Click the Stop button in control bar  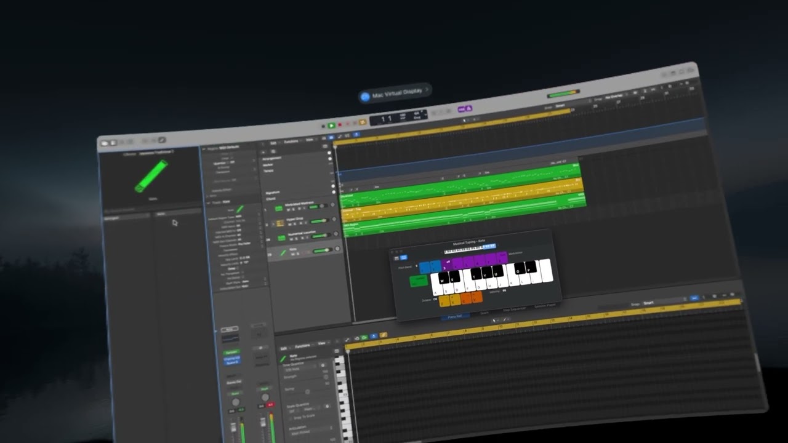pos(323,126)
